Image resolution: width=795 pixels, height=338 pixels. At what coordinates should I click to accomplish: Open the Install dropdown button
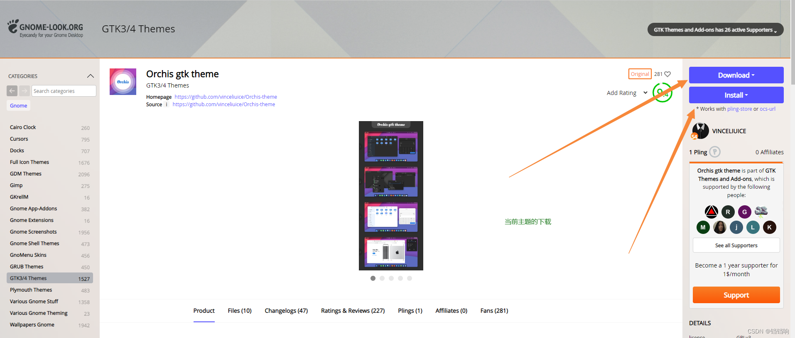pyautogui.click(x=736, y=95)
